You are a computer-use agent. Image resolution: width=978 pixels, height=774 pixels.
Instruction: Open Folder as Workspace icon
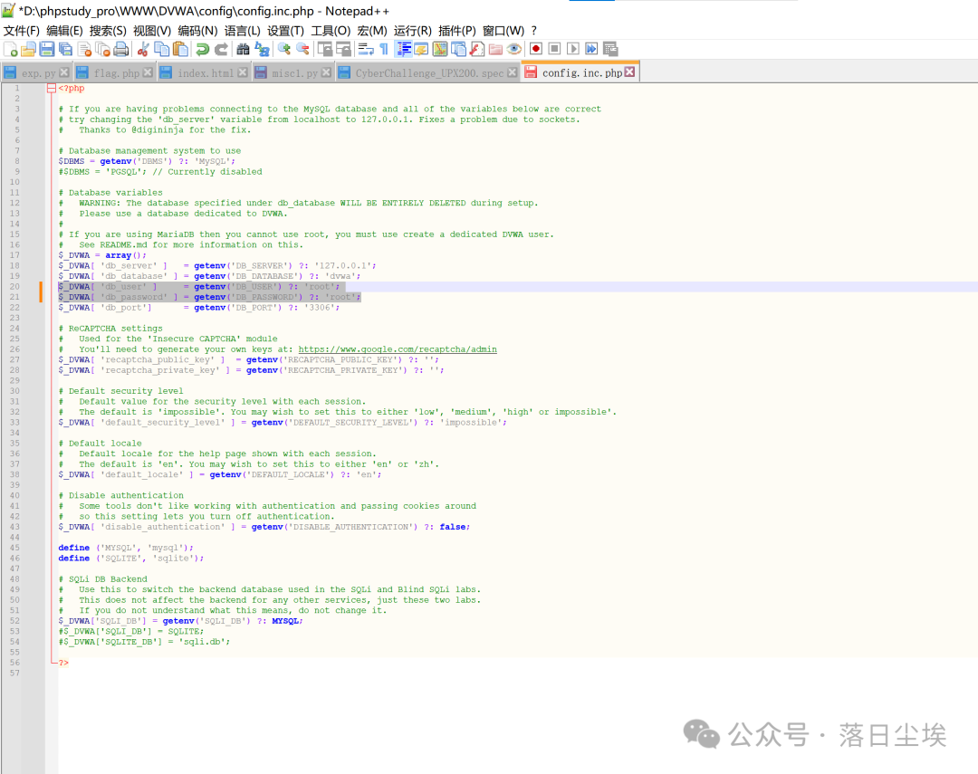click(x=496, y=49)
